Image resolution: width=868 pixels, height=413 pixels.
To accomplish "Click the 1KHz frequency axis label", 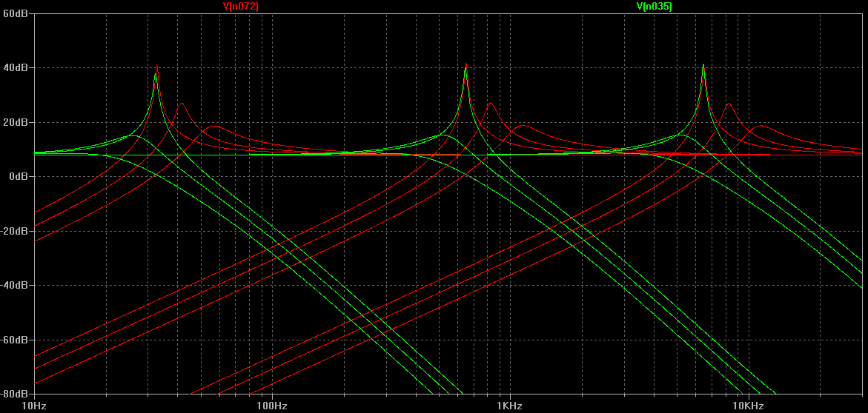I will pyautogui.click(x=510, y=406).
